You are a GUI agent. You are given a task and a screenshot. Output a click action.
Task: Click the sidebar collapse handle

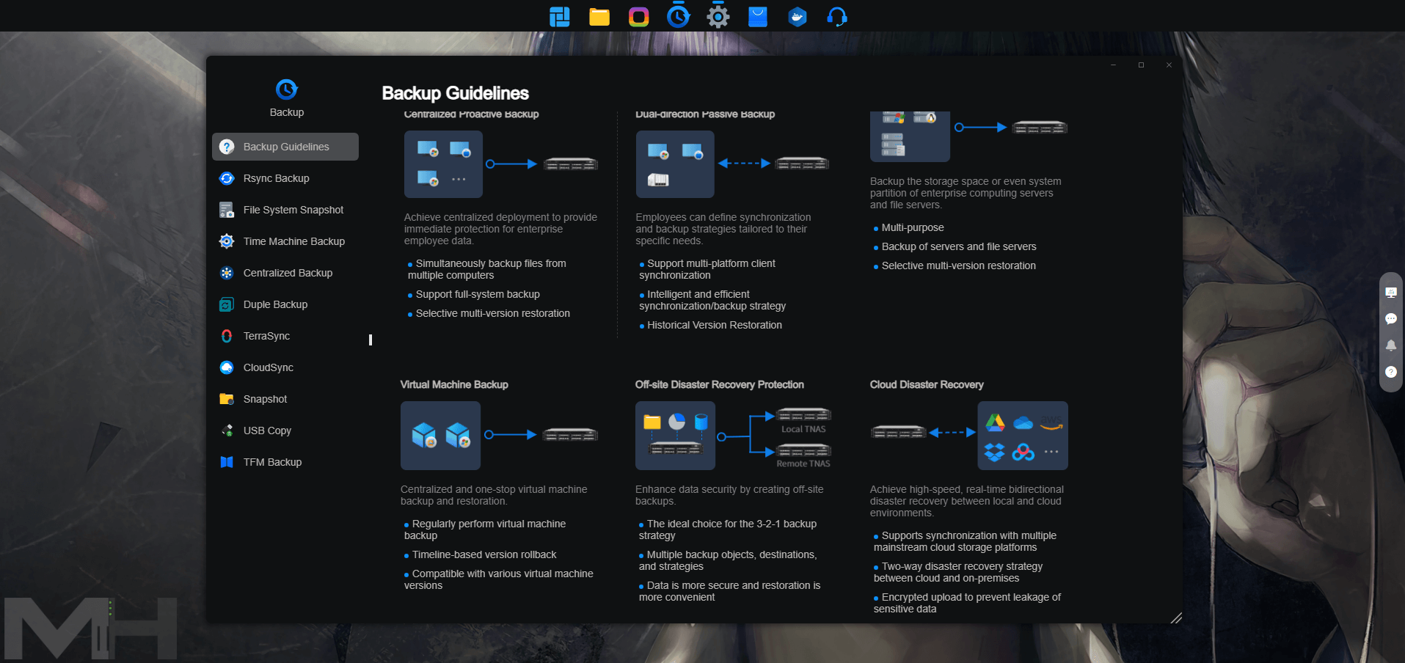tap(371, 340)
